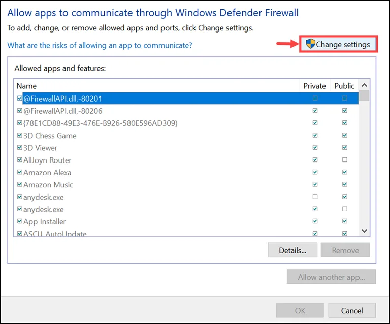This screenshot has width=390, height=324.
Task: Click the Change settings shield button
Action: [339, 44]
